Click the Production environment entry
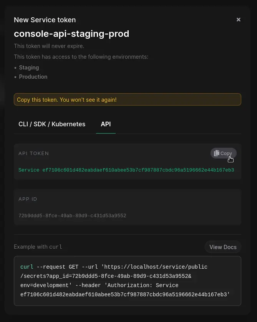Image resolution: width=257 pixels, height=322 pixels. tap(33, 77)
